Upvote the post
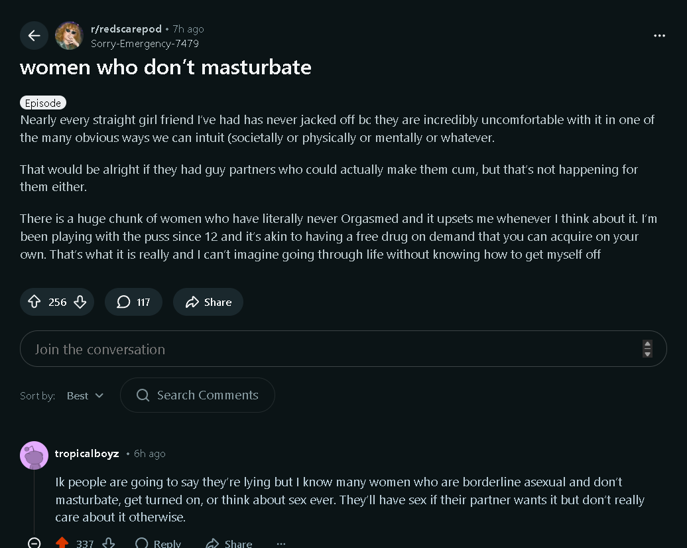 click(34, 302)
